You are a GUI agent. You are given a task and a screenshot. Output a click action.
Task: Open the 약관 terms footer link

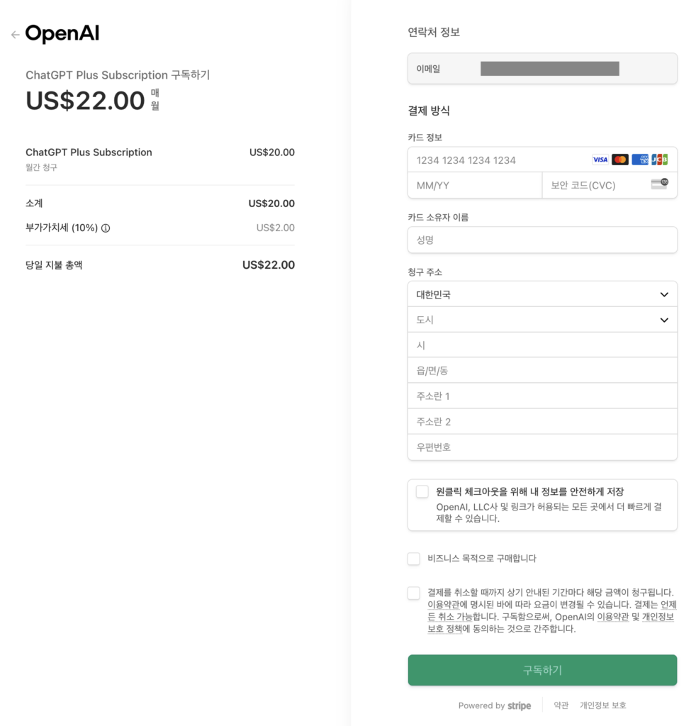(x=561, y=705)
